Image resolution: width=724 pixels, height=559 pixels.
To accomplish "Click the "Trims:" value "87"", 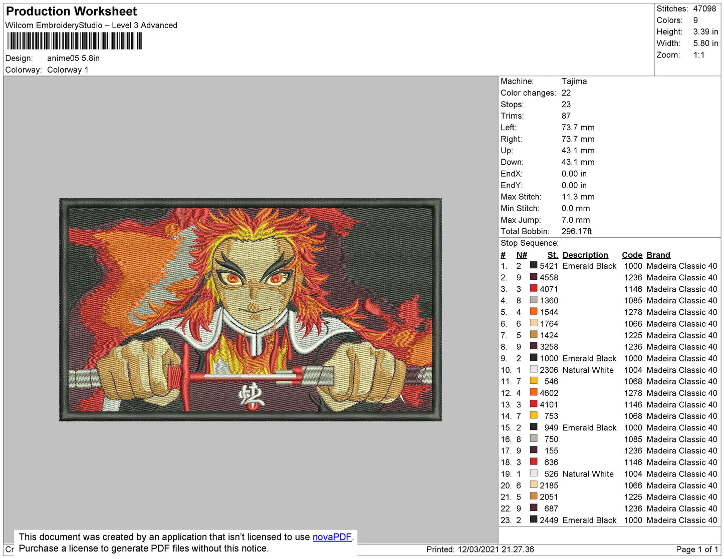I will pyautogui.click(x=566, y=116).
